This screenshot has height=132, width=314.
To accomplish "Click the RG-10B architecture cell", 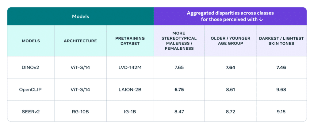I will [x=80, y=112].
